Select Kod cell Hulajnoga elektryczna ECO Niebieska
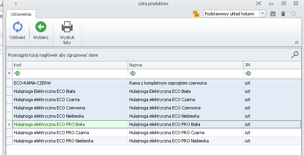This screenshot has width=304, height=155. [x=70, y=116]
